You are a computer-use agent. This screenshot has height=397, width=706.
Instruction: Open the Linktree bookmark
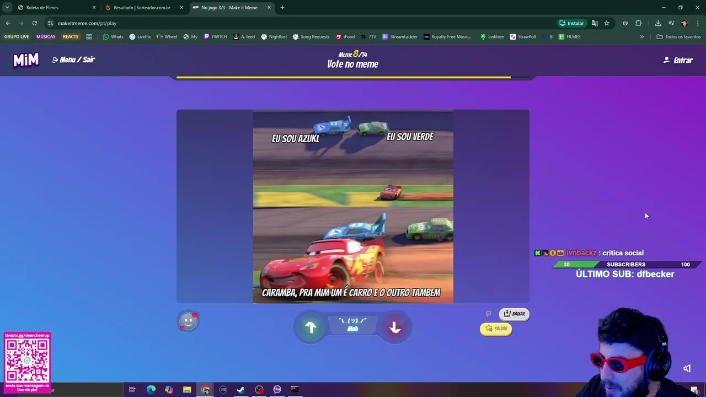[x=492, y=36]
